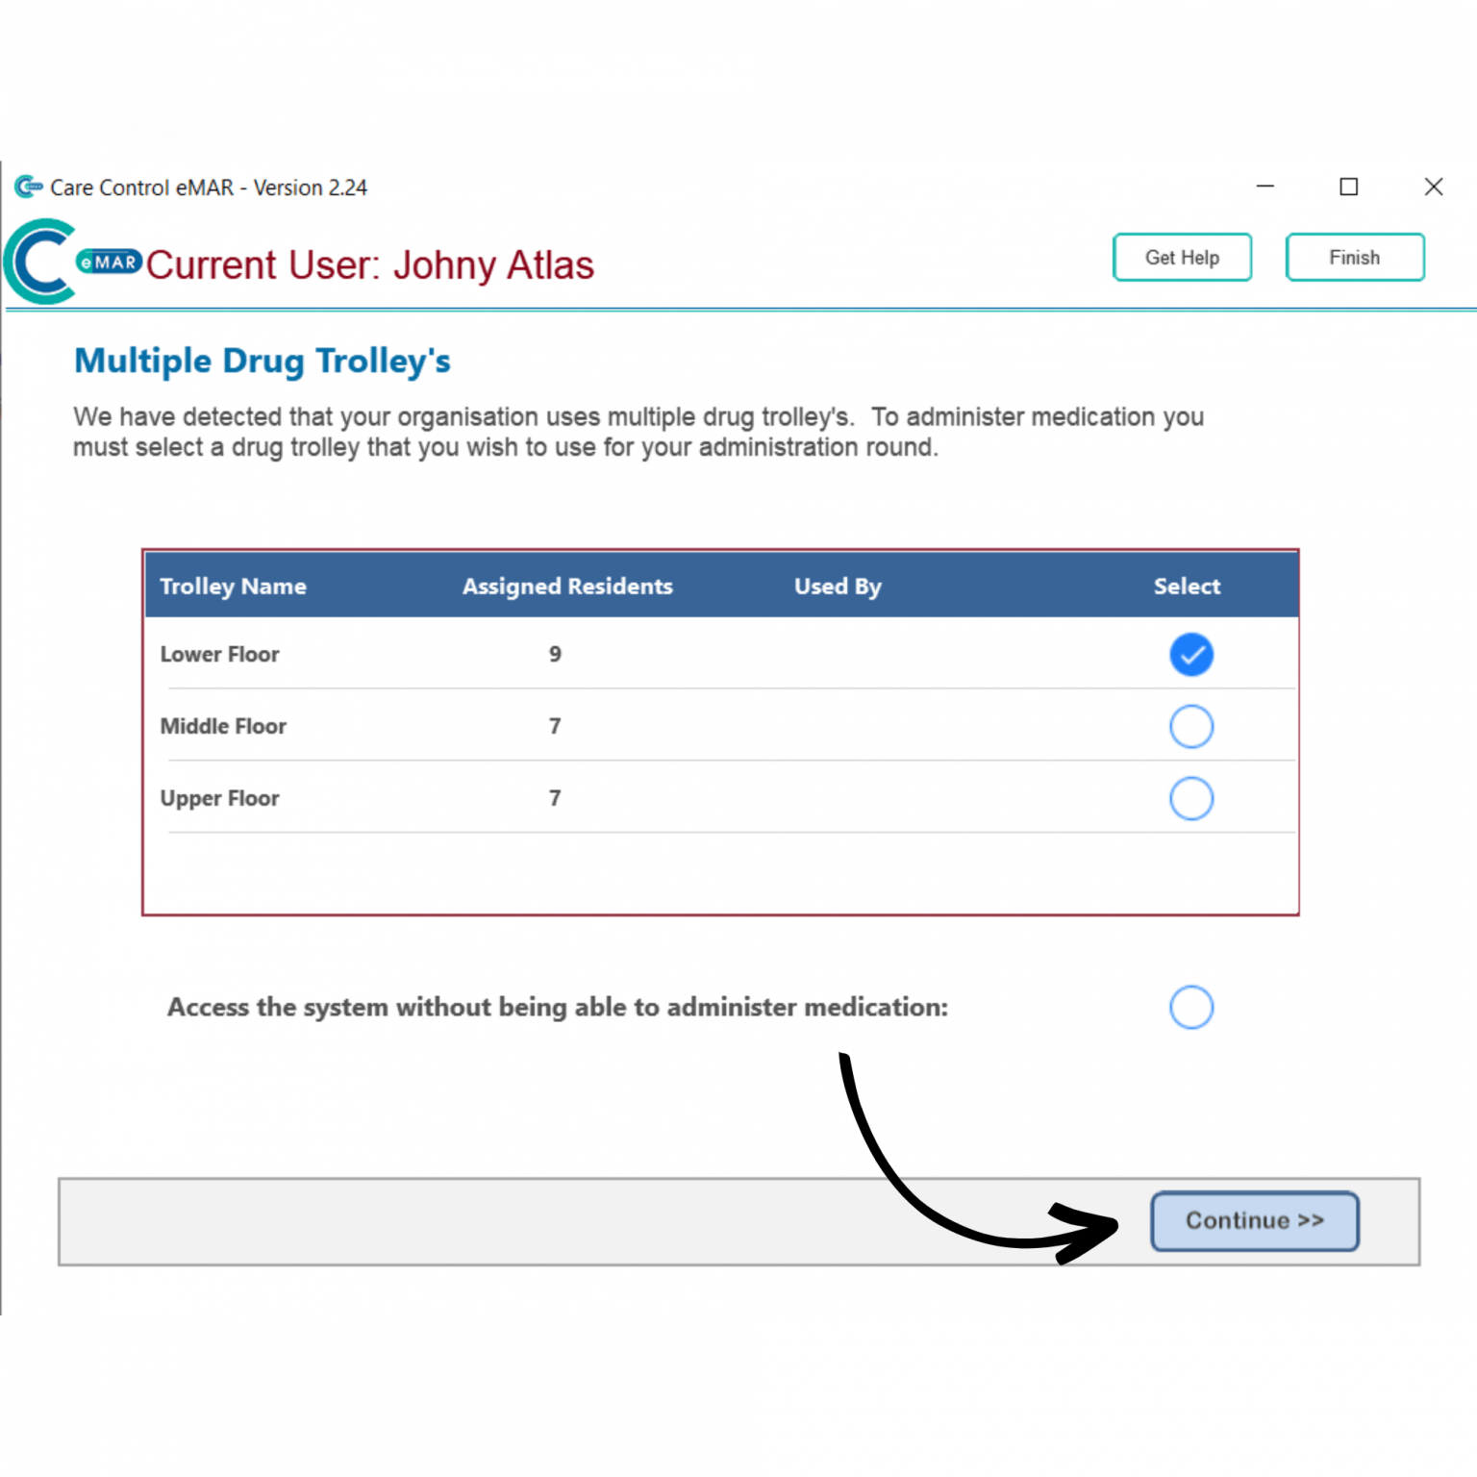Deselect the checked Lower Floor trolley
Viewport: 1477px width, 1477px height.
[1190, 655]
